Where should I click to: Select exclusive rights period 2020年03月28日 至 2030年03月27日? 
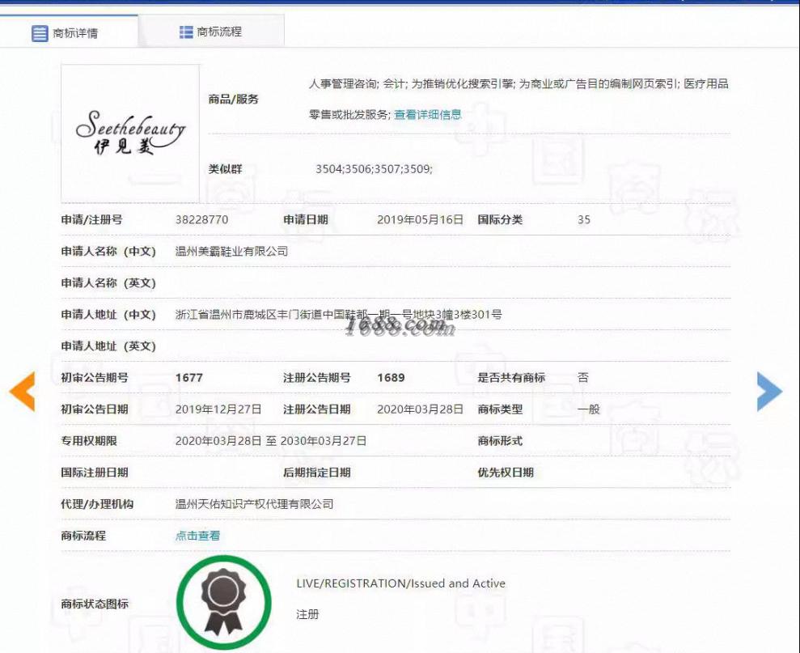click(x=271, y=441)
